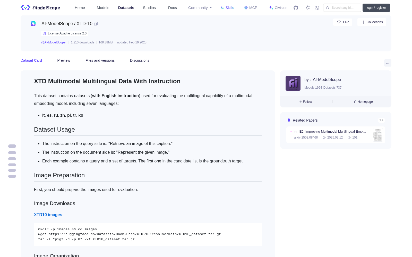This screenshot has height=257, width=412.
Task: Click the AI-ModelScope avatar image
Action: pyautogui.click(x=293, y=83)
